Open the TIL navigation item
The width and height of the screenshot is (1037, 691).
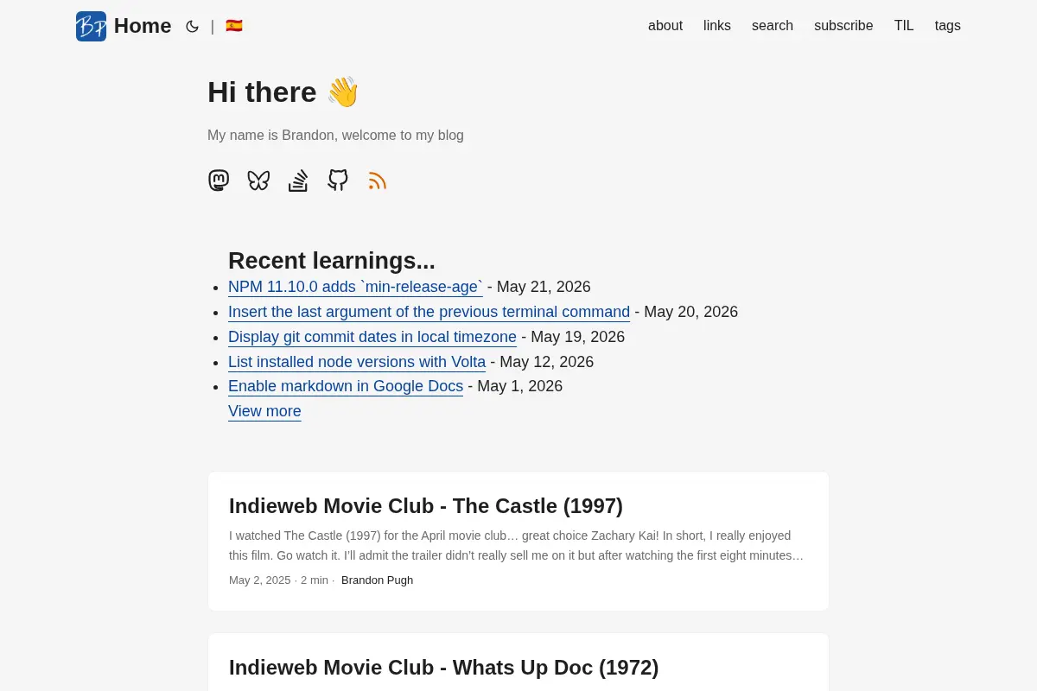[x=904, y=26]
